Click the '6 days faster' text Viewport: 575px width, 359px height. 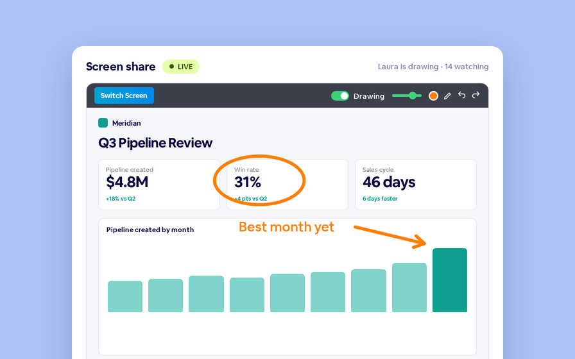(380, 199)
